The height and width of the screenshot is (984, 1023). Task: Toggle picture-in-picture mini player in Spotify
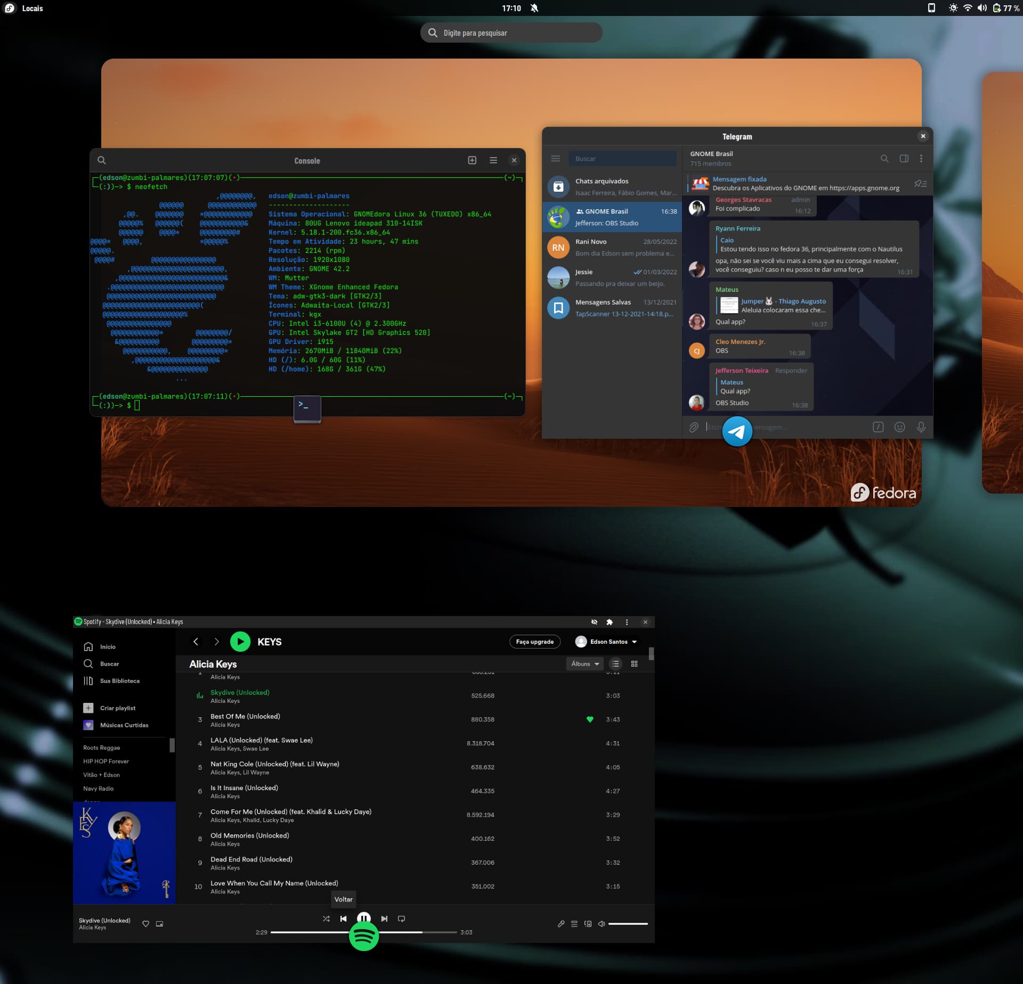(x=159, y=924)
